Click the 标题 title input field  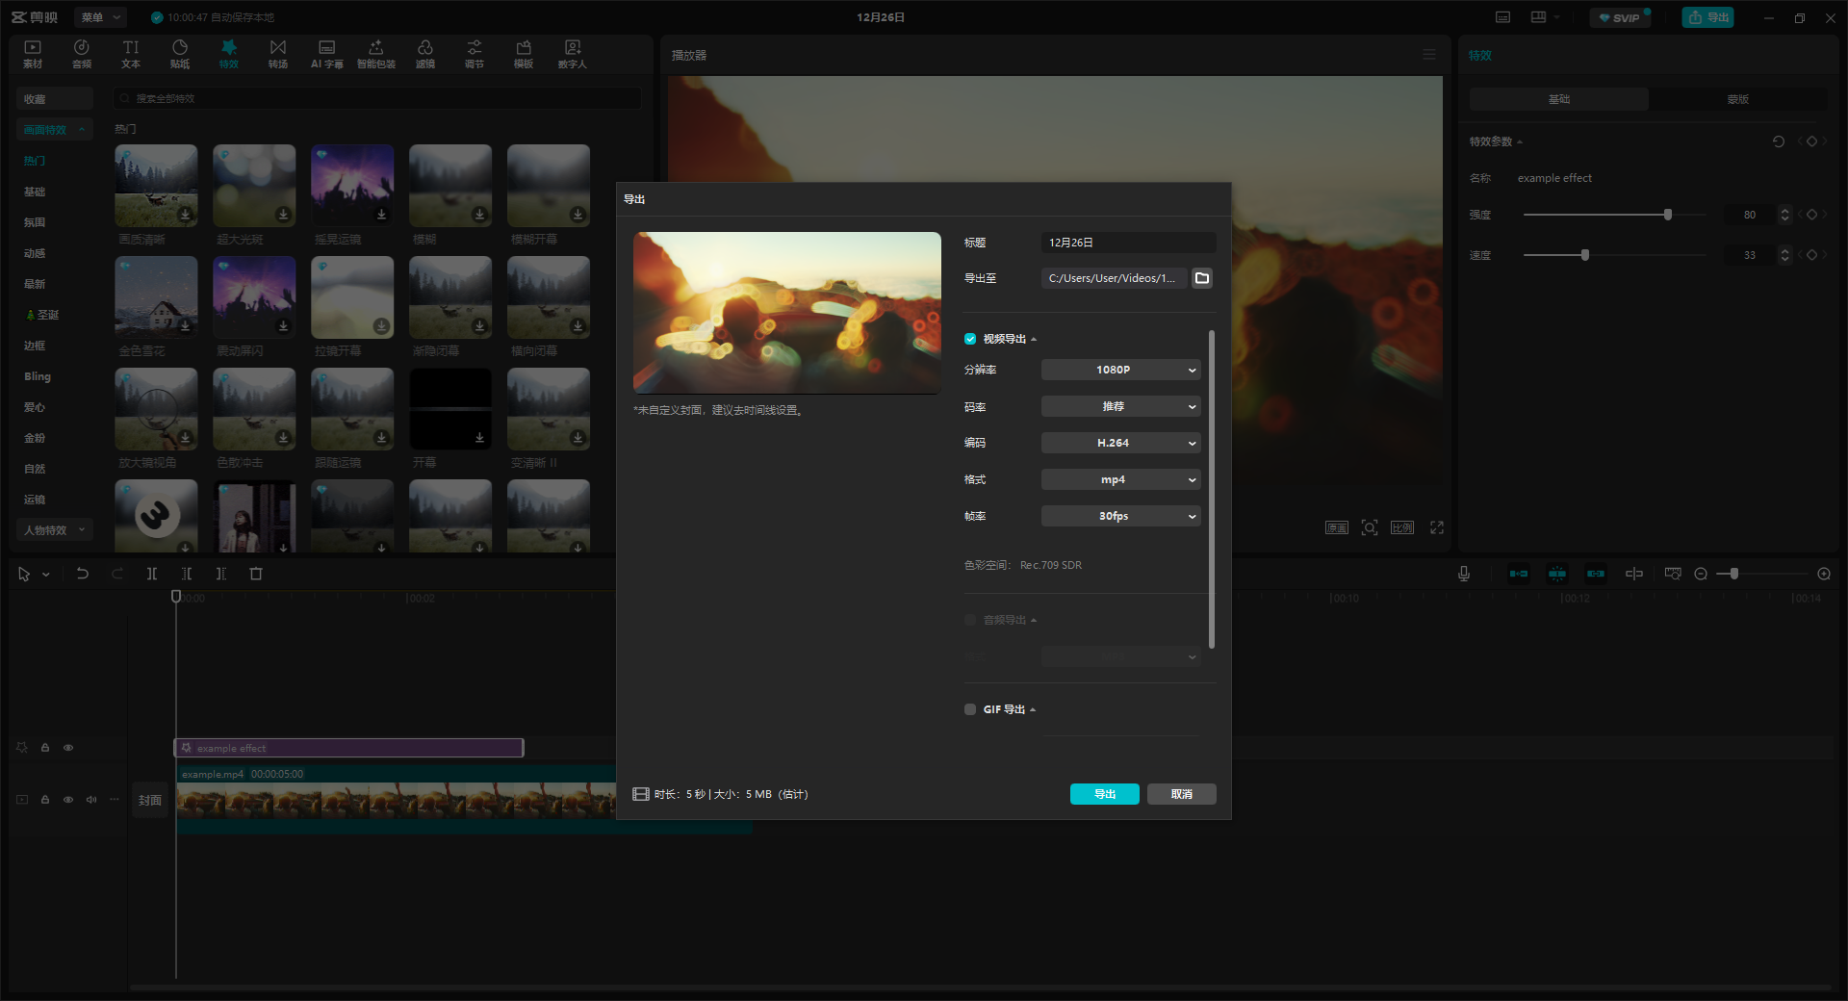pyautogui.click(x=1128, y=243)
